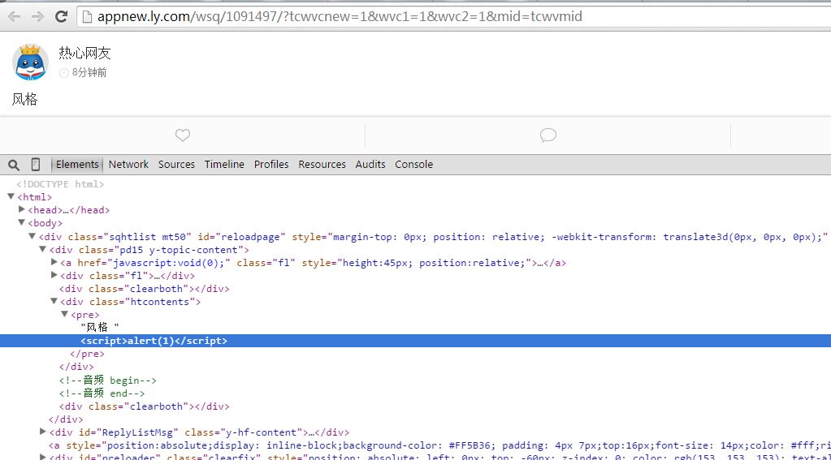This screenshot has height=460, width=831.
Task: Switch to the Sources tab
Action: coord(176,164)
